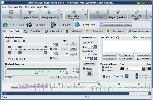Viewport: 153px width, 100px height.
Task: Adjust New BPM spinner
Action: (x=95, y=47)
